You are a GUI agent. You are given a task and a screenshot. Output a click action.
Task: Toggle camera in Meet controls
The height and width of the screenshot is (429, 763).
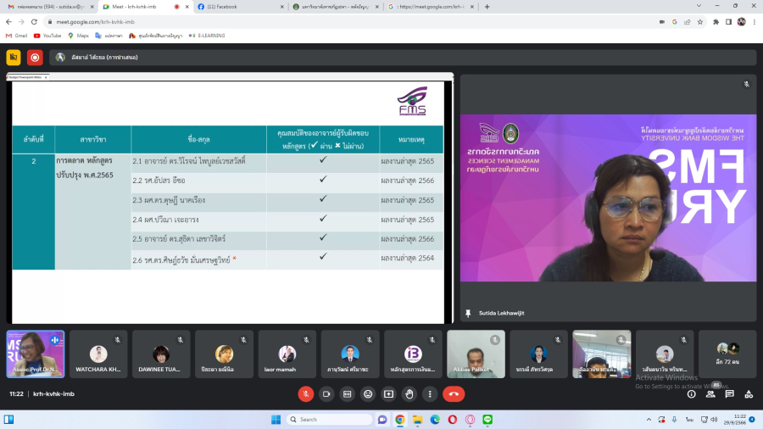pos(326,394)
